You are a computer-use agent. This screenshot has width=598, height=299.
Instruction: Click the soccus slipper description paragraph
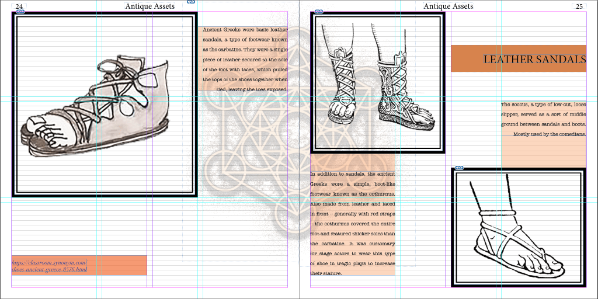[x=543, y=119]
